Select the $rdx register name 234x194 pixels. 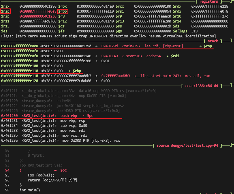177,6
